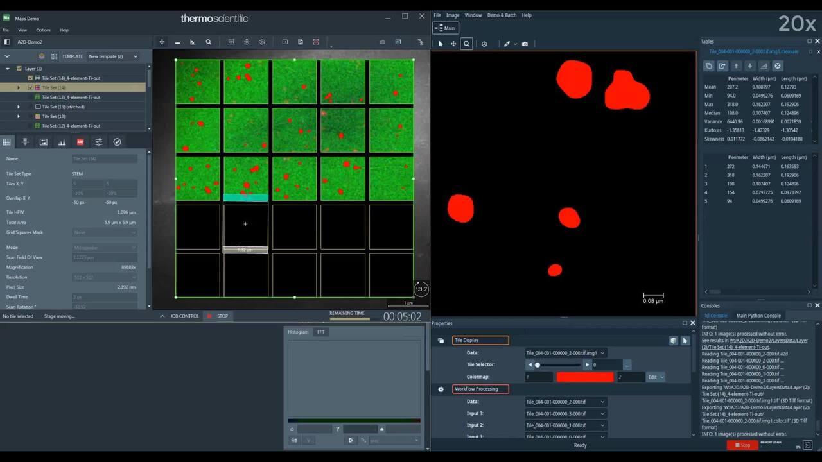Image resolution: width=822 pixels, height=462 pixels.
Task: Click the compass navigation icon in properties tabs
Action: pyautogui.click(x=117, y=142)
